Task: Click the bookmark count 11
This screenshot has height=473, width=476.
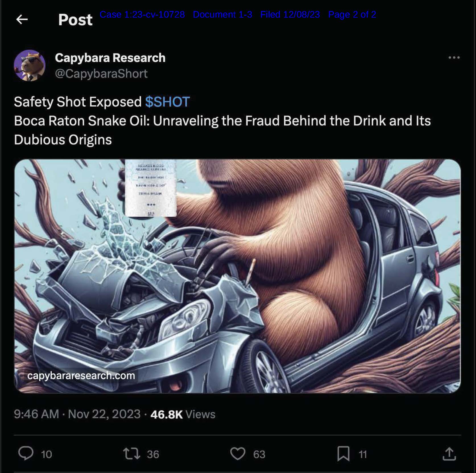Action: pyautogui.click(x=363, y=455)
